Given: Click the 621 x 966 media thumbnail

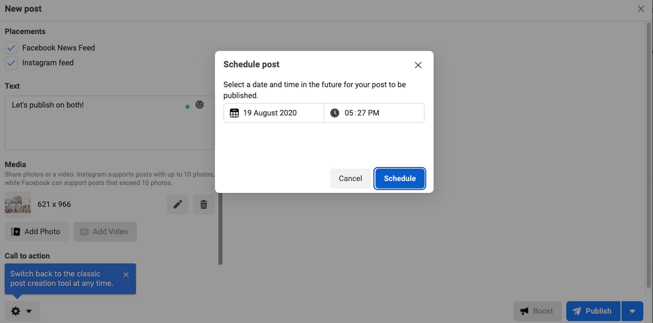Looking at the screenshot, I should tap(17, 204).
